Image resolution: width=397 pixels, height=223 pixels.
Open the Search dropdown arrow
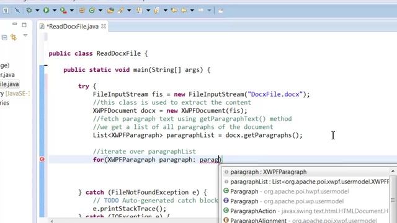tap(129, 11)
